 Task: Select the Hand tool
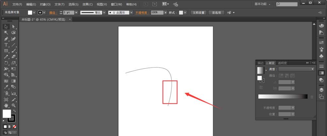tap(6, 105)
